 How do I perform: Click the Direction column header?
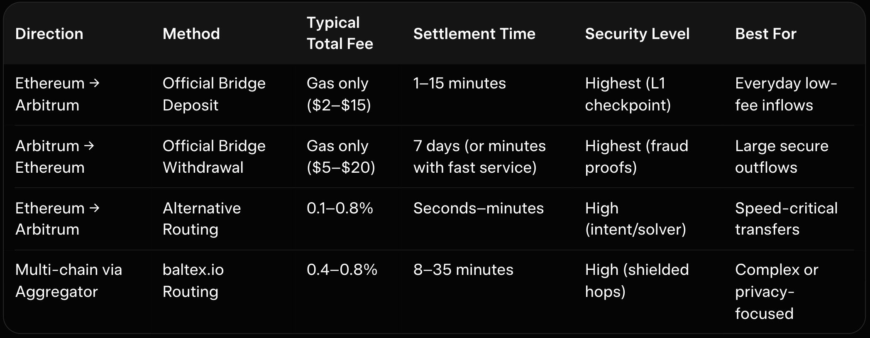[x=49, y=34]
